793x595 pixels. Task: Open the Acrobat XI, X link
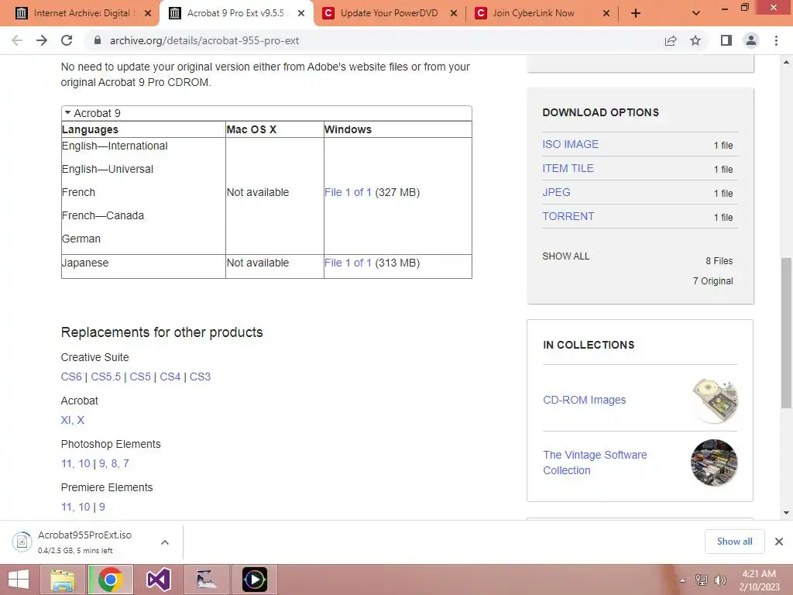(x=73, y=421)
